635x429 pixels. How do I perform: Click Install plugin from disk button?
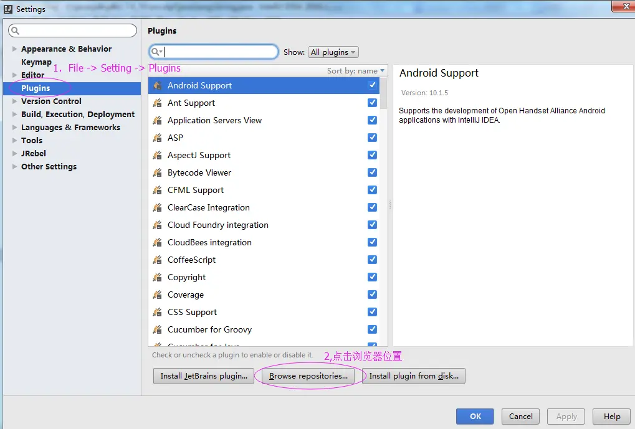point(414,376)
